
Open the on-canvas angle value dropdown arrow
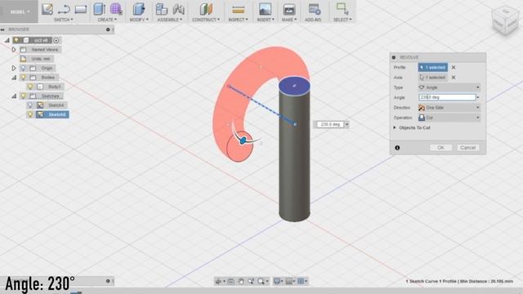346,124
